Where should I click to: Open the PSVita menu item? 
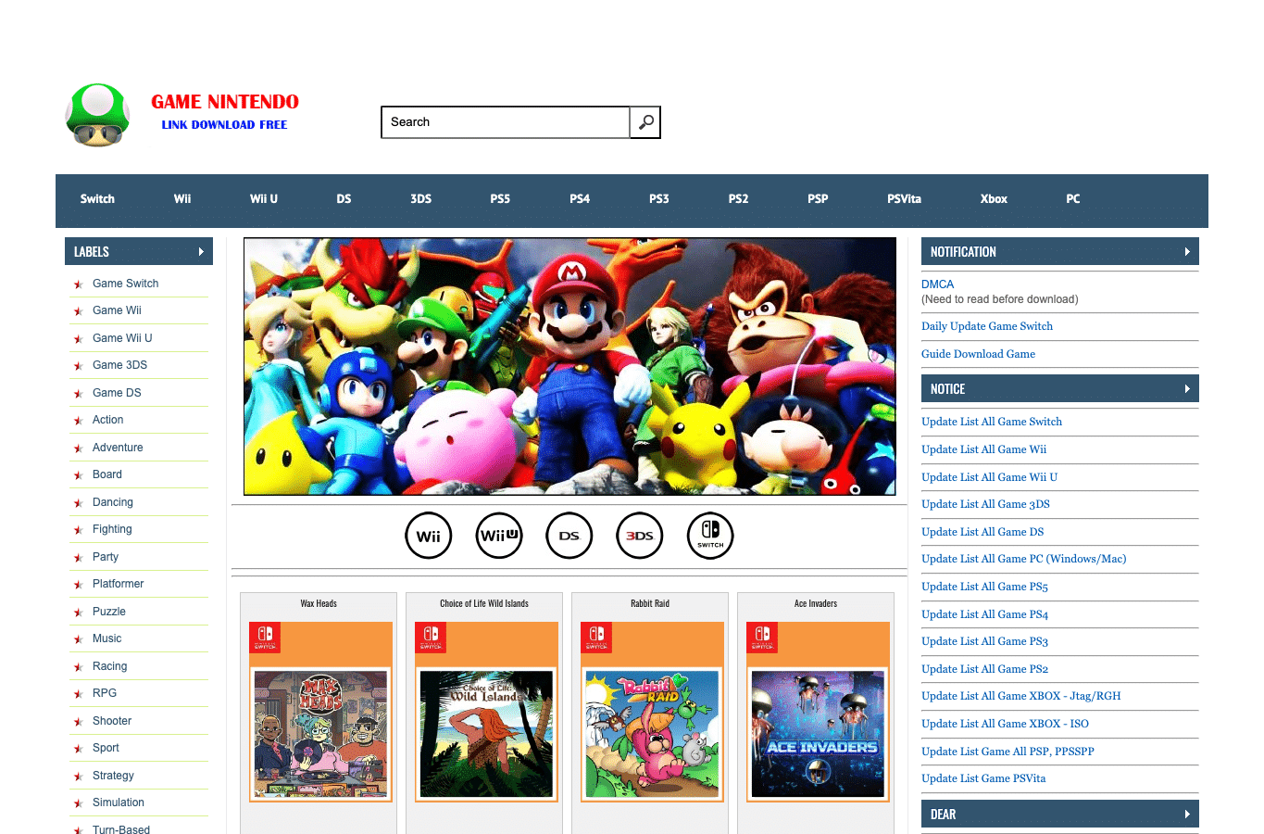coord(904,199)
